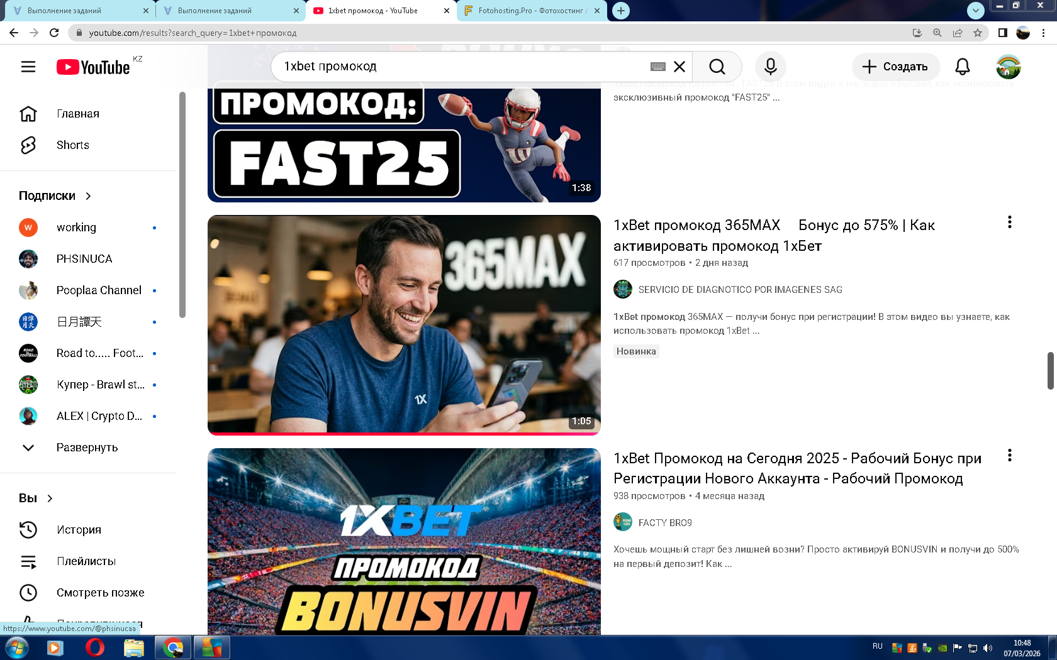The height and width of the screenshot is (660, 1057).
Task: Expand the Подписки section arrow
Action: pyautogui.click(x=88, y=196)
